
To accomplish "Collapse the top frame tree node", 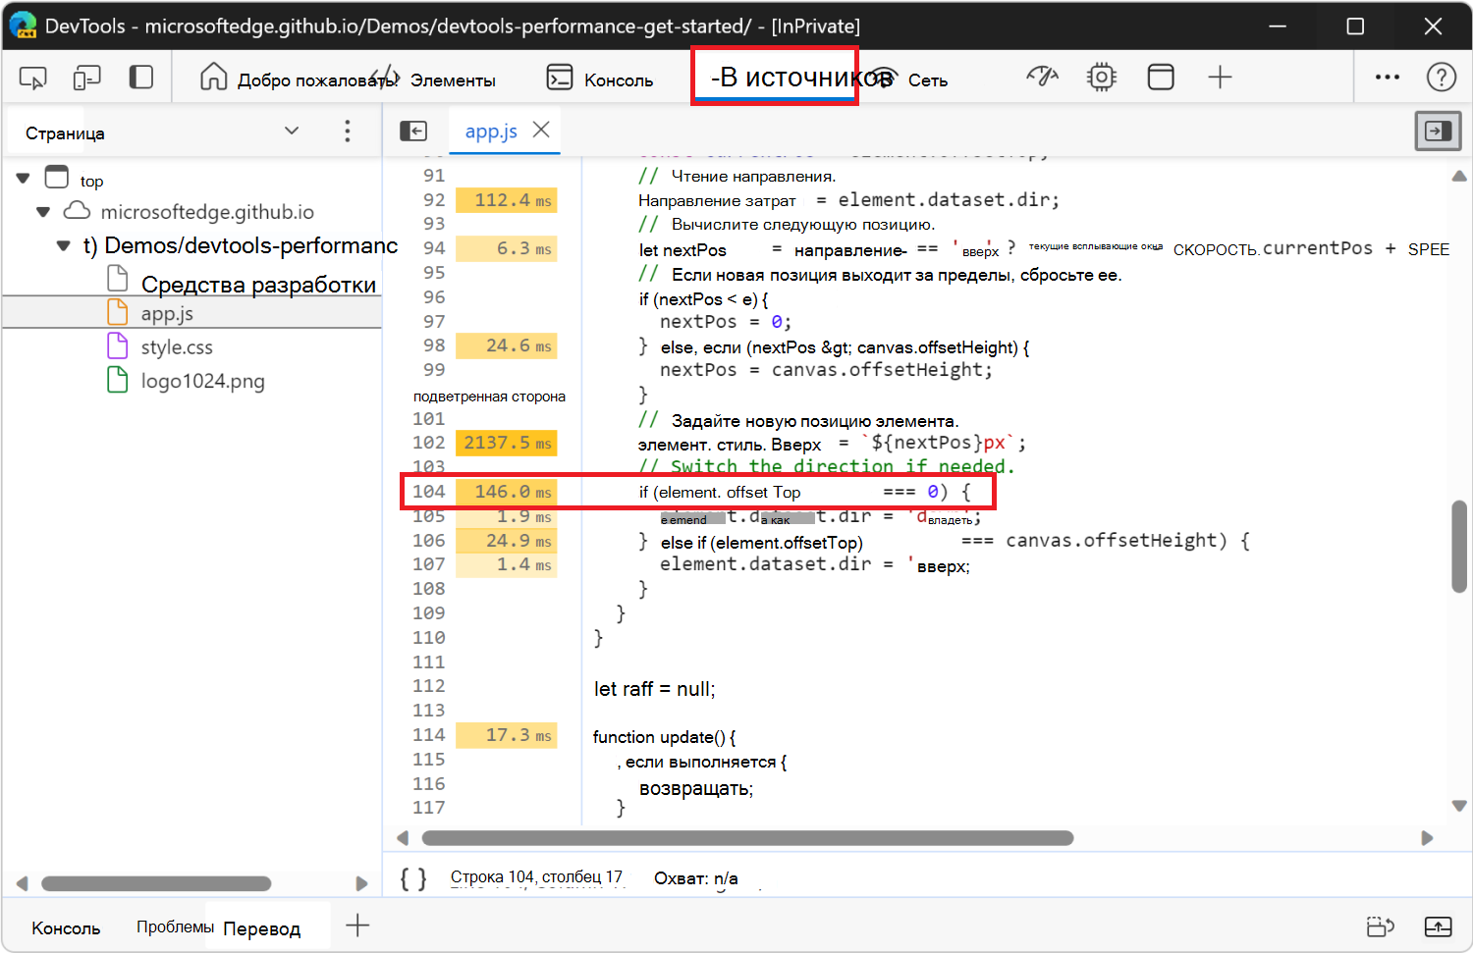I will (23, 179).
